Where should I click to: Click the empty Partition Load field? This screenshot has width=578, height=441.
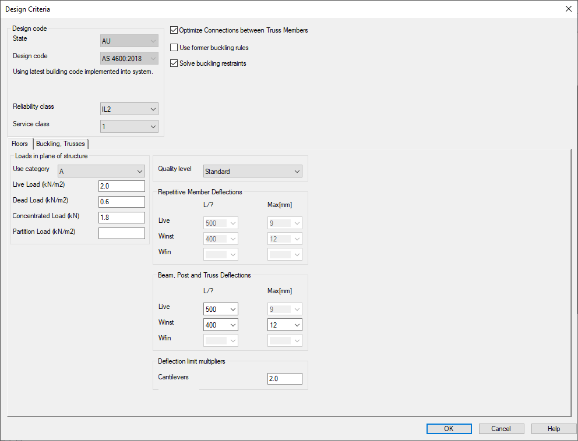[x=121, y=233]
